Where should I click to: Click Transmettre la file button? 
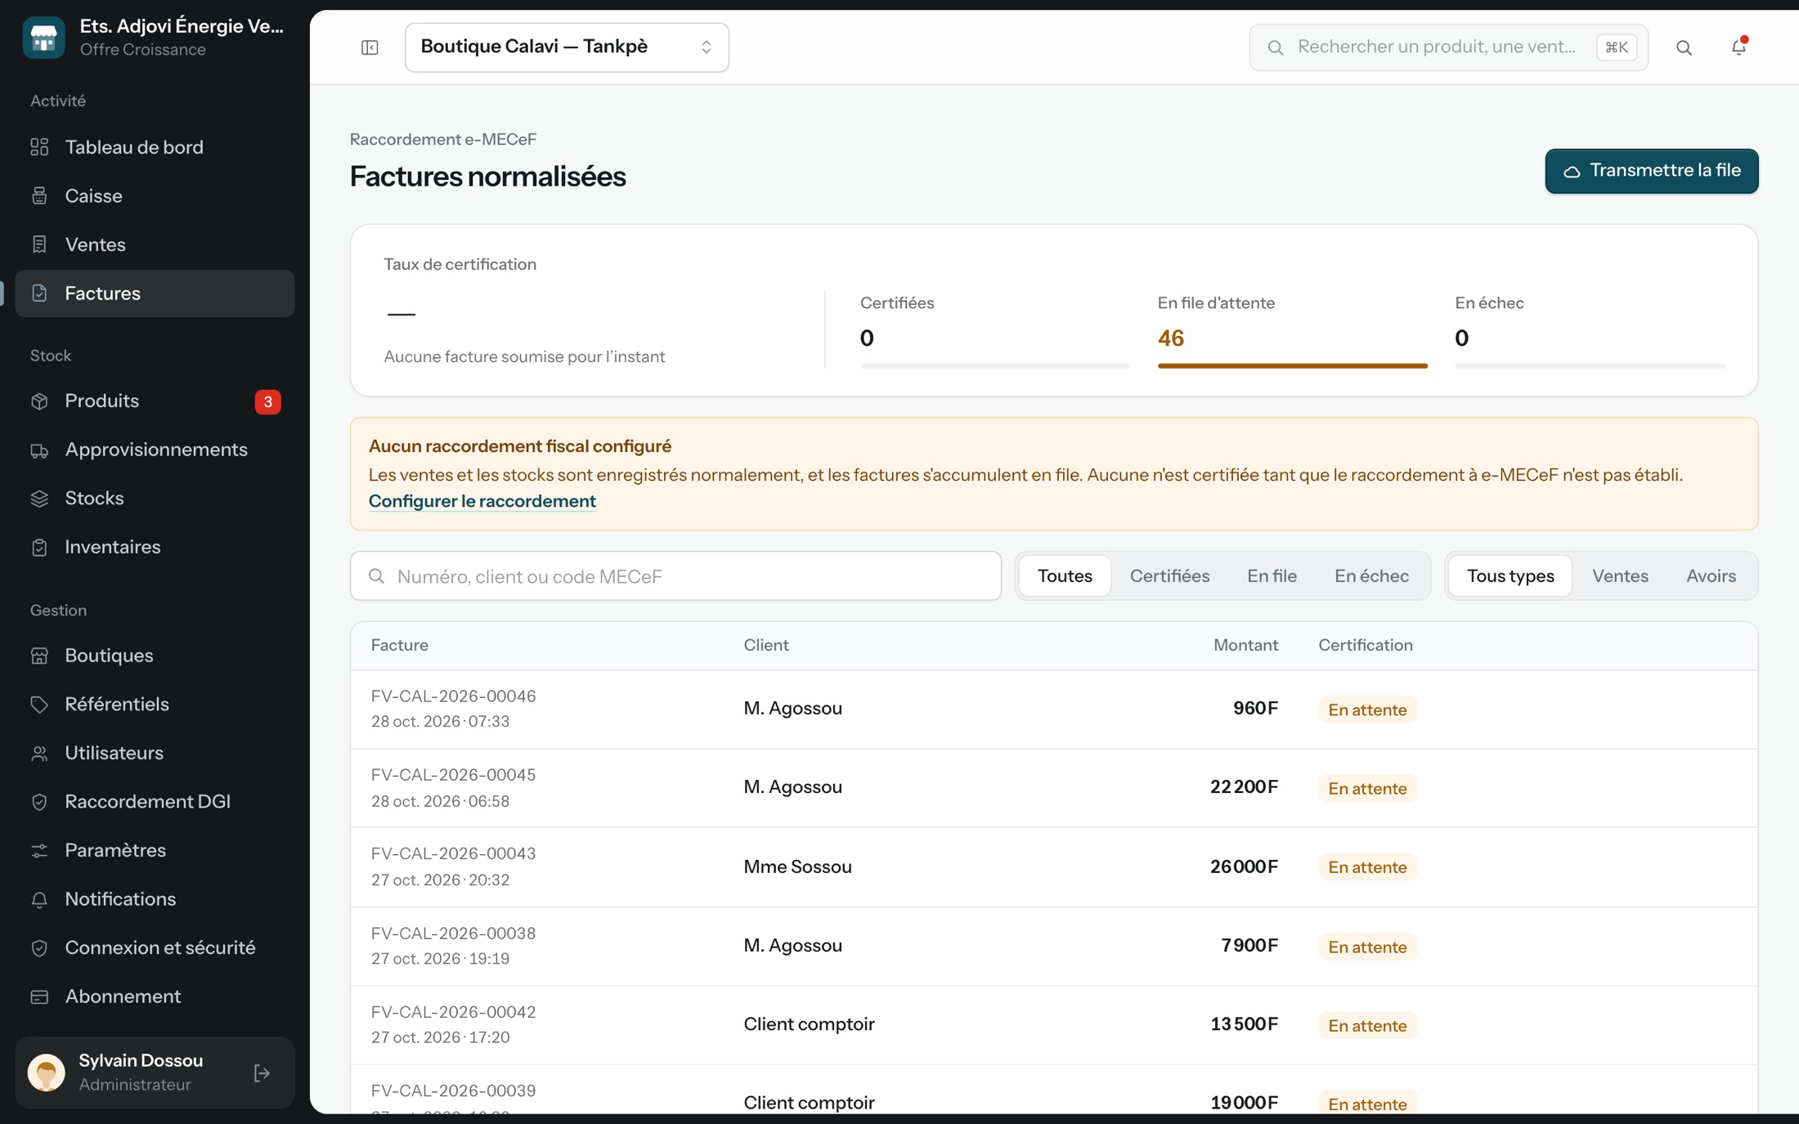1651,171
